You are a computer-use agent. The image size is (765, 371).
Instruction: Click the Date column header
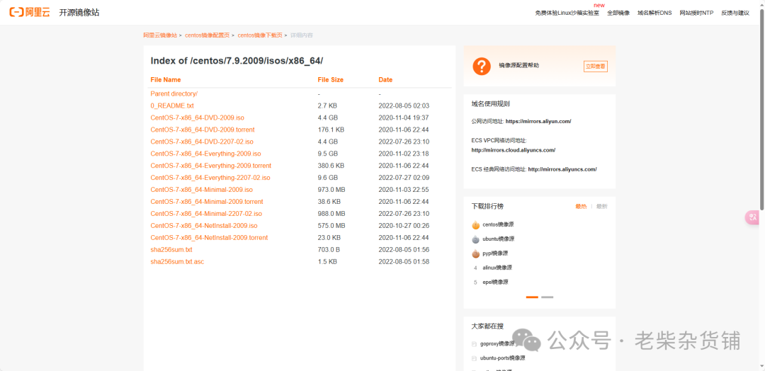point(385,80)
